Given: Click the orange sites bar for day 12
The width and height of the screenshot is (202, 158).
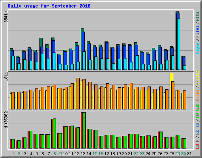Looking at the screenshot, I should tap(78, 94).
